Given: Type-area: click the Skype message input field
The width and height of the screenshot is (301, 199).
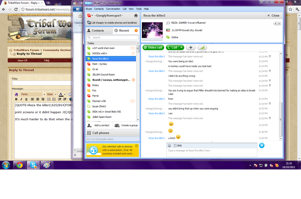Looking at the screenshot, I should (x=212, y=152).
